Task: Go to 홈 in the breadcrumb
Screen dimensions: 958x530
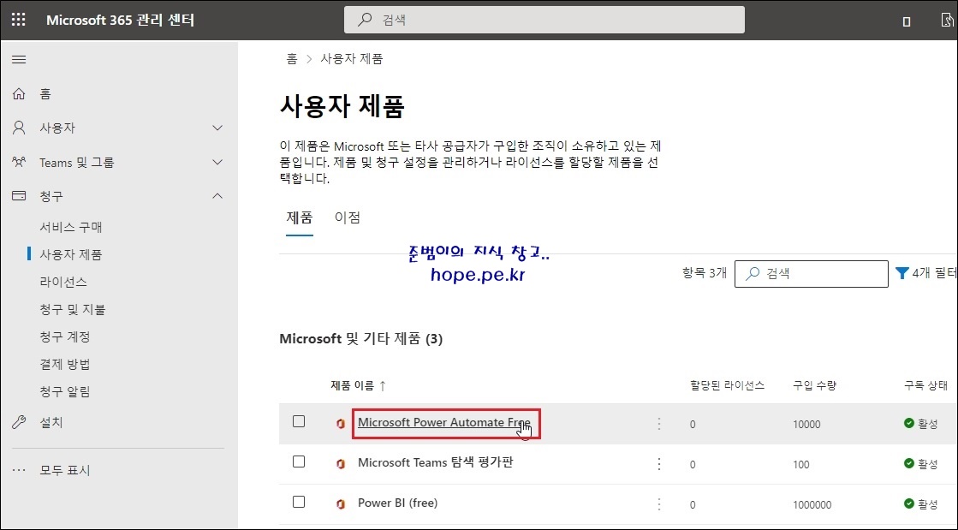Action: click(x=292, y=59)
